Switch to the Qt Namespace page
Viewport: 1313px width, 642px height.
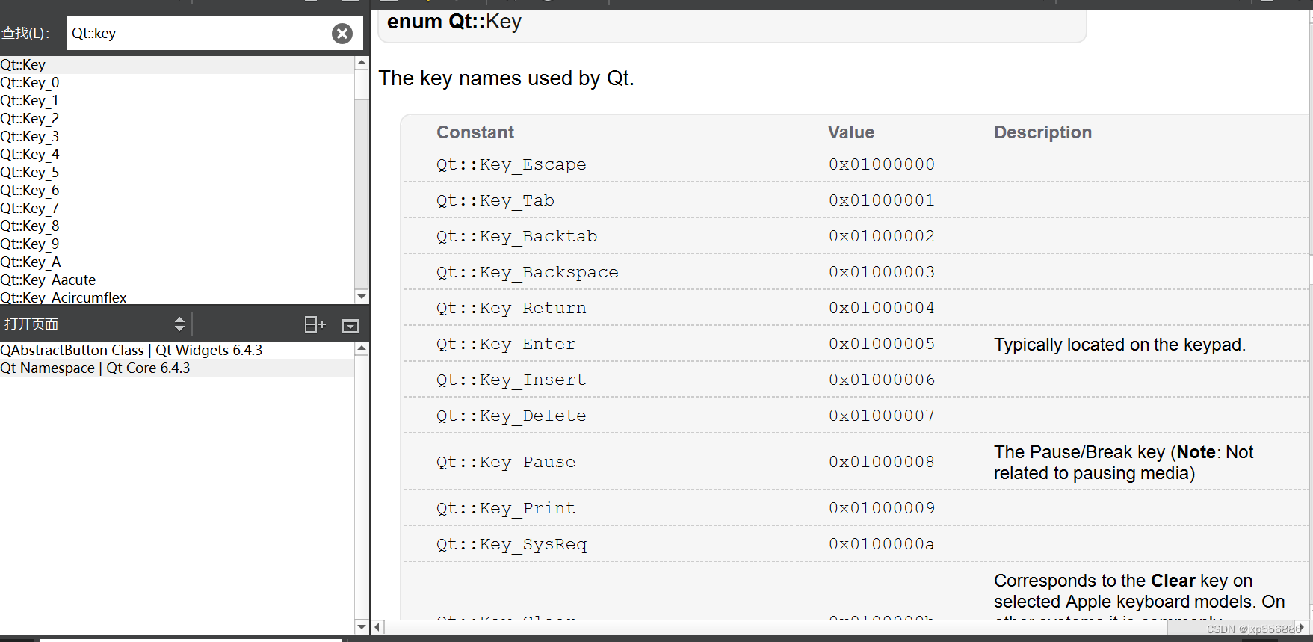click(96, 368)
